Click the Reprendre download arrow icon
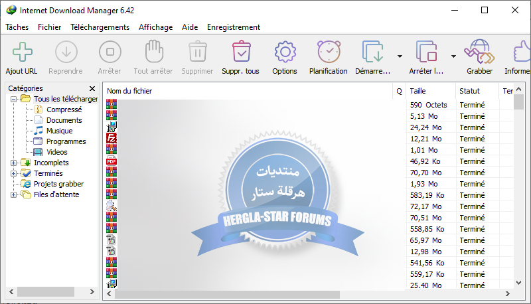531x304 pixels. pos(66,52)
